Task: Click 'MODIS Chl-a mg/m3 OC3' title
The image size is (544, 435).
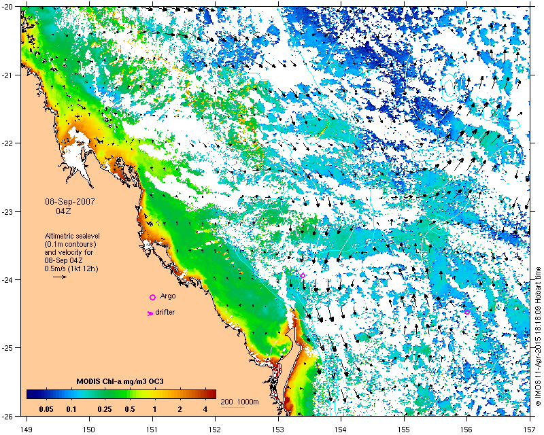Action: click(120, 381)
